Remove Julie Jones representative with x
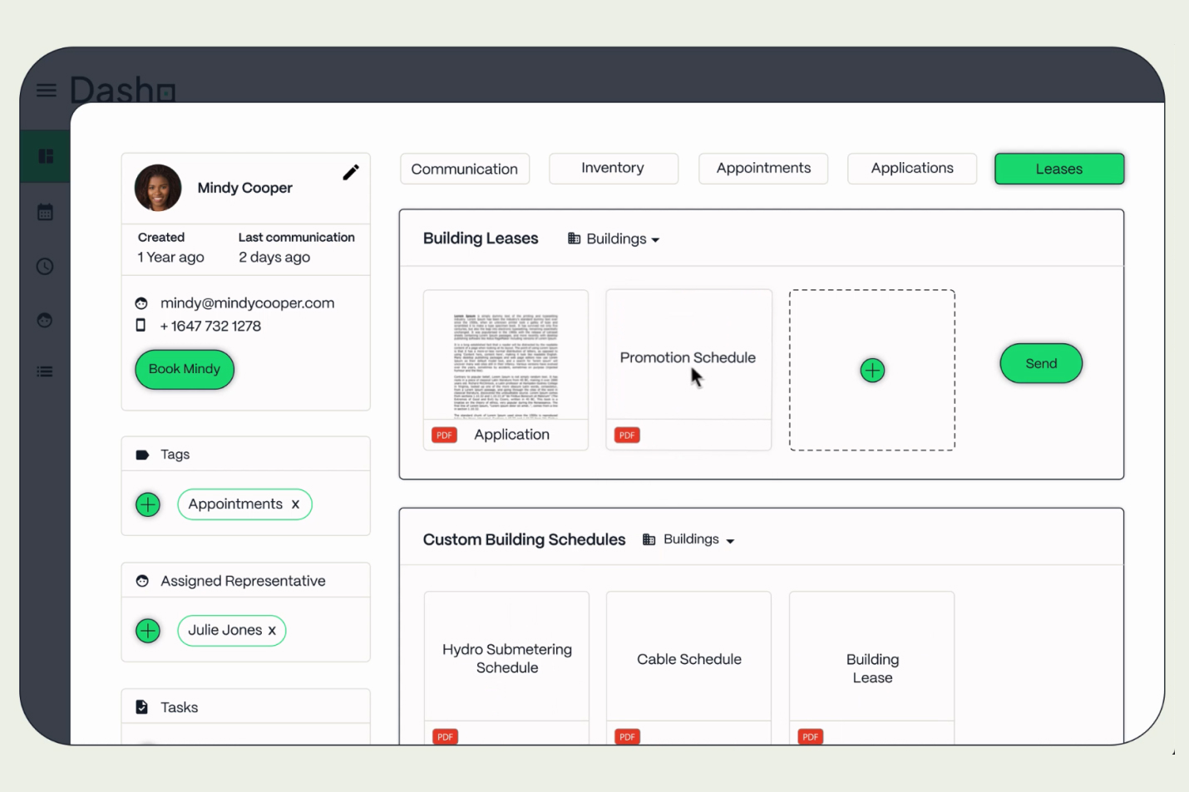The width and height of the screenshot is (1189, 792). click(272, 631)
